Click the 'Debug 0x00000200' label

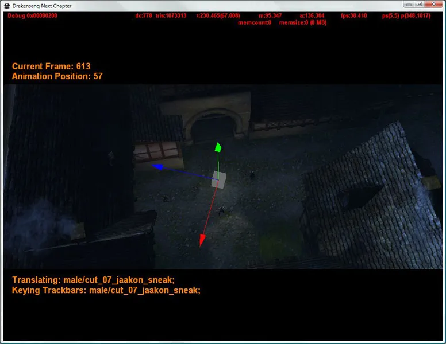[32, 15]
